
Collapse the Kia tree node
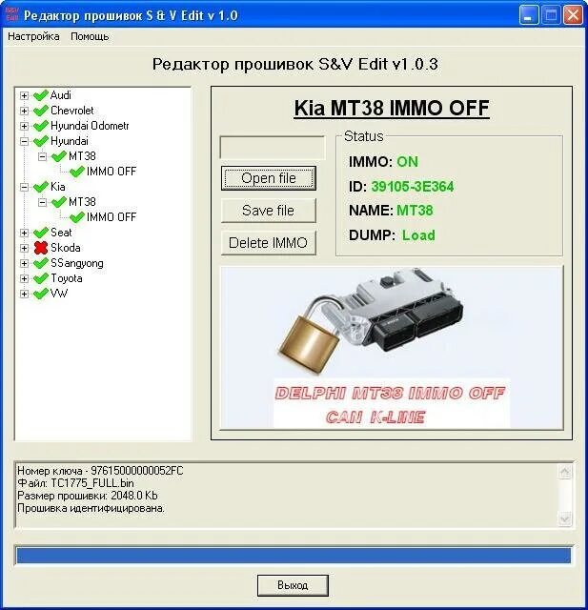[24, 187]
